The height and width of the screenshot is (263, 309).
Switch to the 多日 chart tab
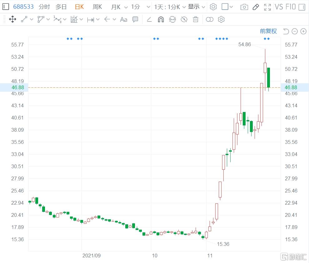[61, 7]
